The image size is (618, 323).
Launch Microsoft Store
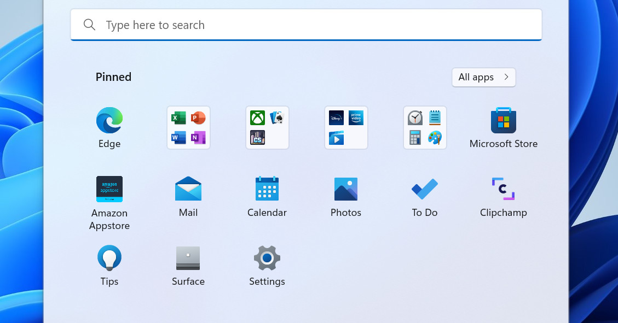tap(503, 120)
